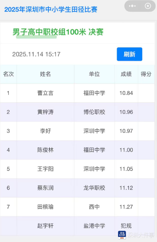The width and height of the screenshot is (157, 242).
Task: Click rank number 6 in 蔡东润's row
Action: (x=8, y=188)
